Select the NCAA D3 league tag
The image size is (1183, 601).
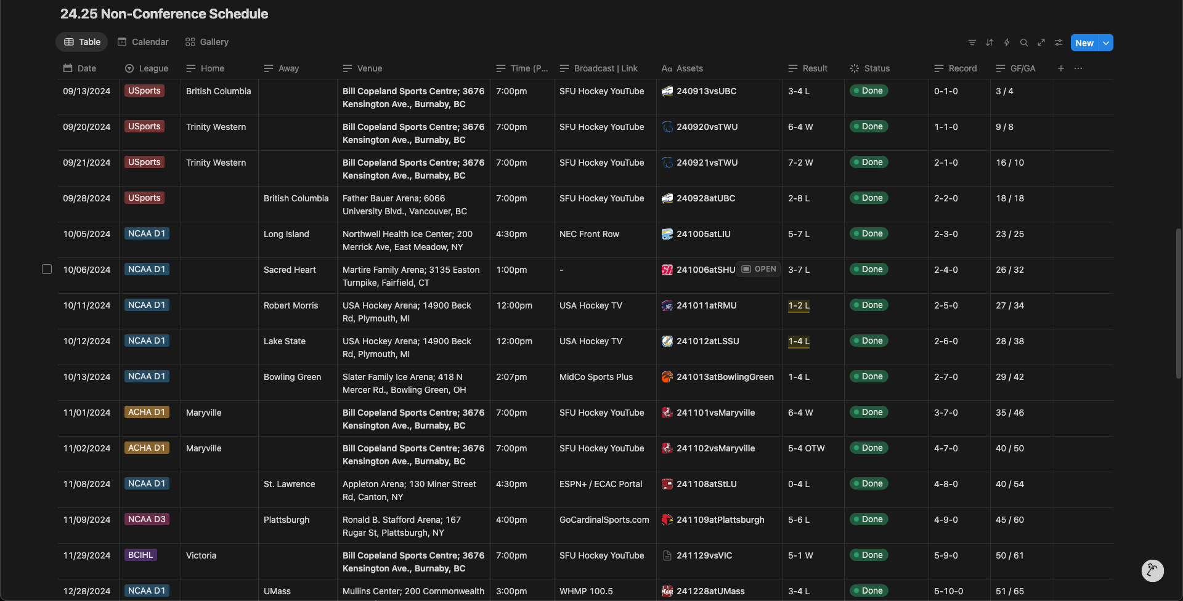[147, 519]
